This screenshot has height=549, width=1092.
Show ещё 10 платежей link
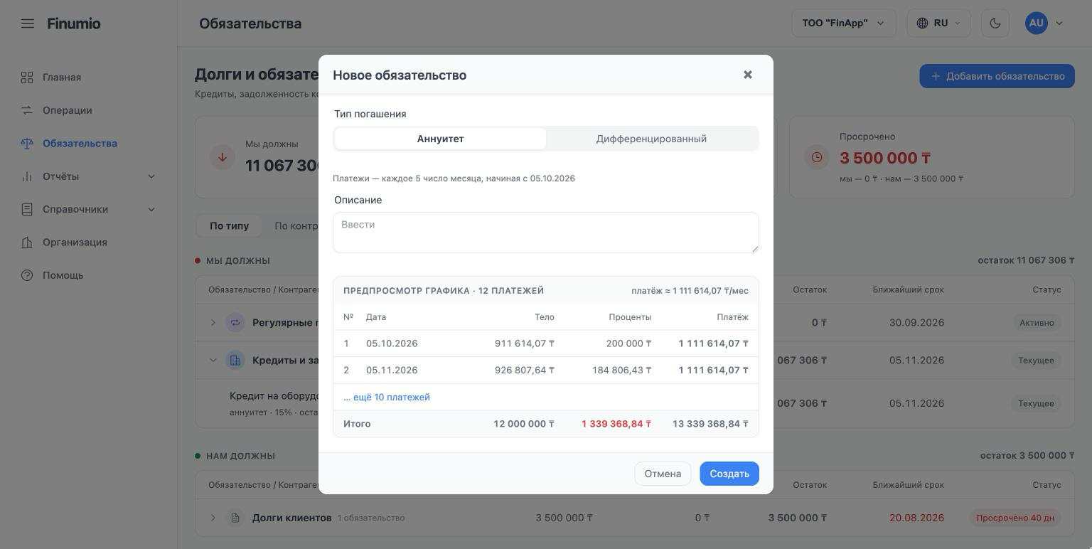[387, 398]
